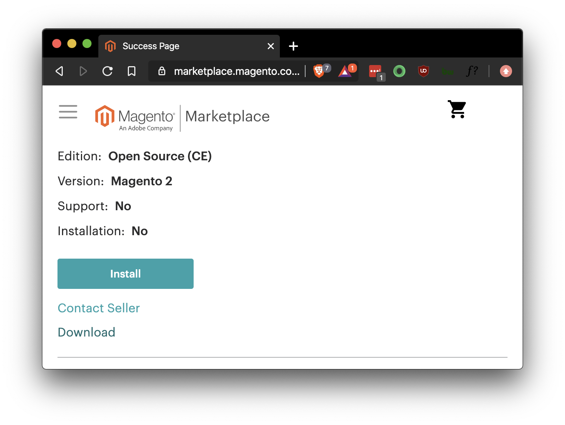Click the green bw extension icon
The height and width of the screenshot is (425, 565).
tap(448, 71)
